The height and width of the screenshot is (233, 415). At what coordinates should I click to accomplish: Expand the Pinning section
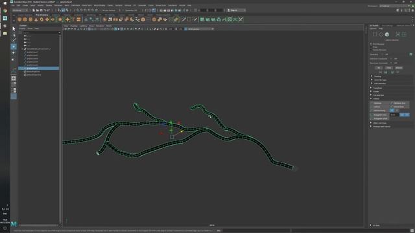(377, 76)
